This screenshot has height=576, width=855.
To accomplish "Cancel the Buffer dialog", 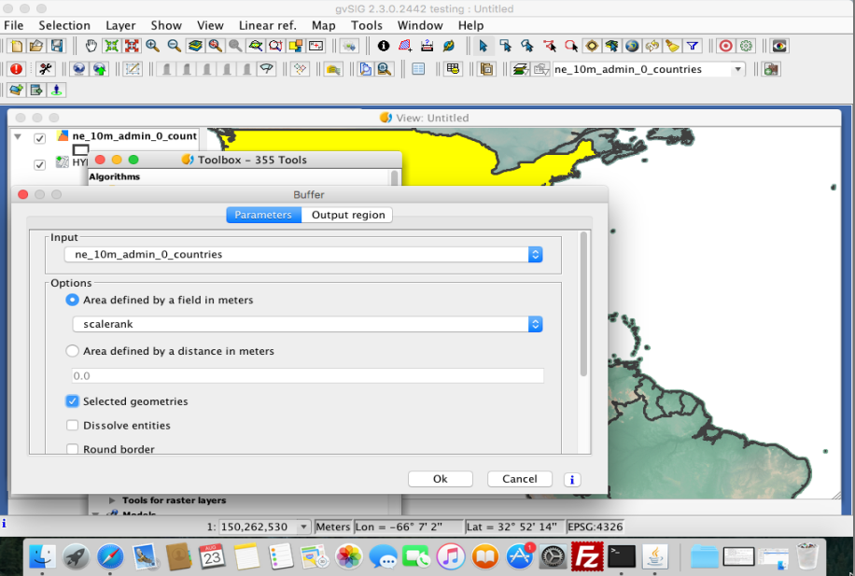I will tap(519, 479).
